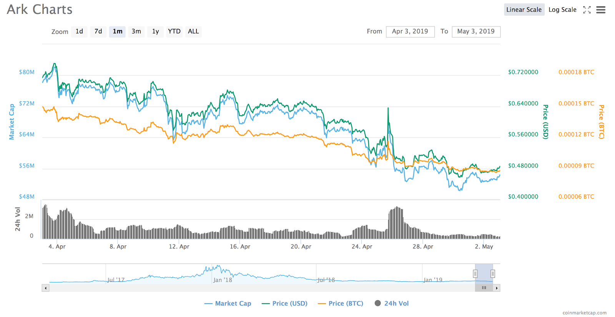Image resolution: width=615 pixels, height=317 pixels.
Task: Select YTD zoom range
Action: coord(174,32)
